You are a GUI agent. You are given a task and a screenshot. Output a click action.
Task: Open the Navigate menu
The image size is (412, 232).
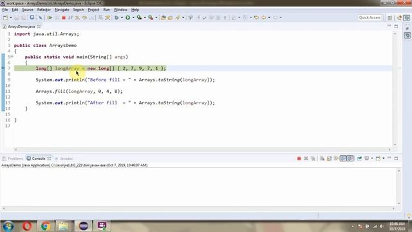pyautogui.click(x=62, y=10)
